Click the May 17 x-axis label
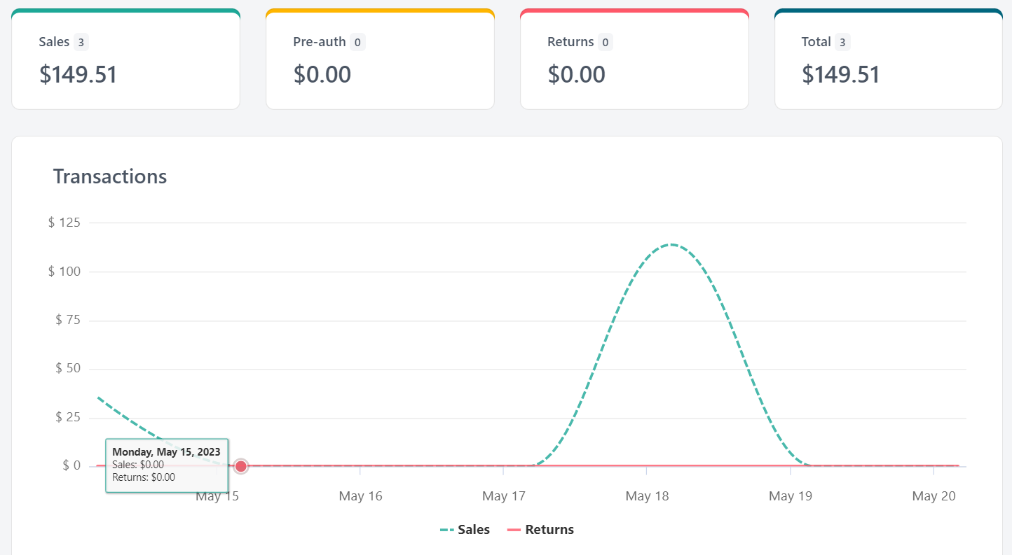 504,496
